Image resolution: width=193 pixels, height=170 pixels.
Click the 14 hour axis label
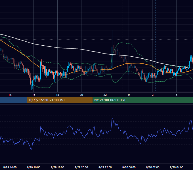coord(10,95)
